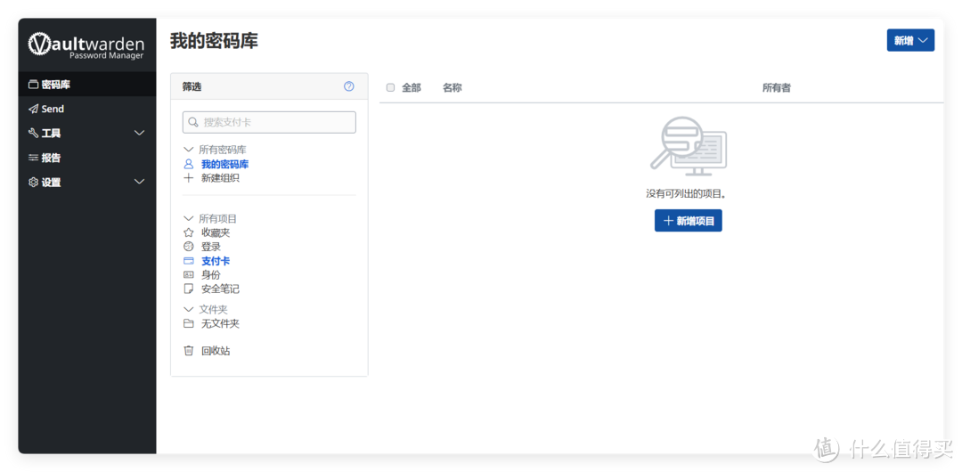
Task: Click the folder icon for 无文件夹
Action: pos(188,323)
